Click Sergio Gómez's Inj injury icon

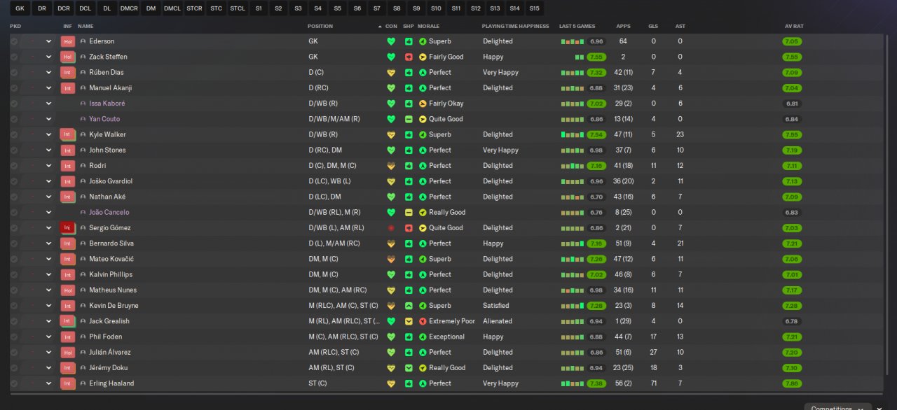pos(68,227)
